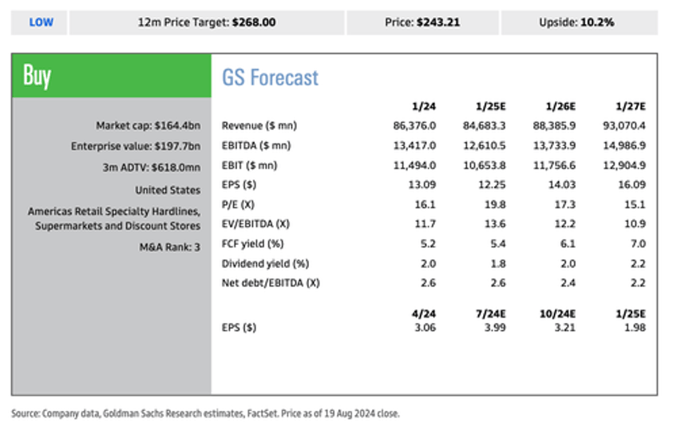Click the Source: Company data footnote
Viewport: 677px width, 430px height.
click(205, 413)
